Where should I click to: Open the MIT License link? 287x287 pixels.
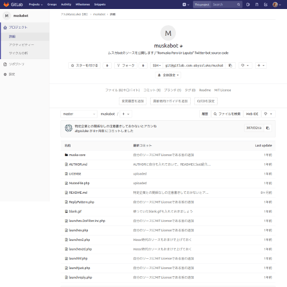point(222,90)
